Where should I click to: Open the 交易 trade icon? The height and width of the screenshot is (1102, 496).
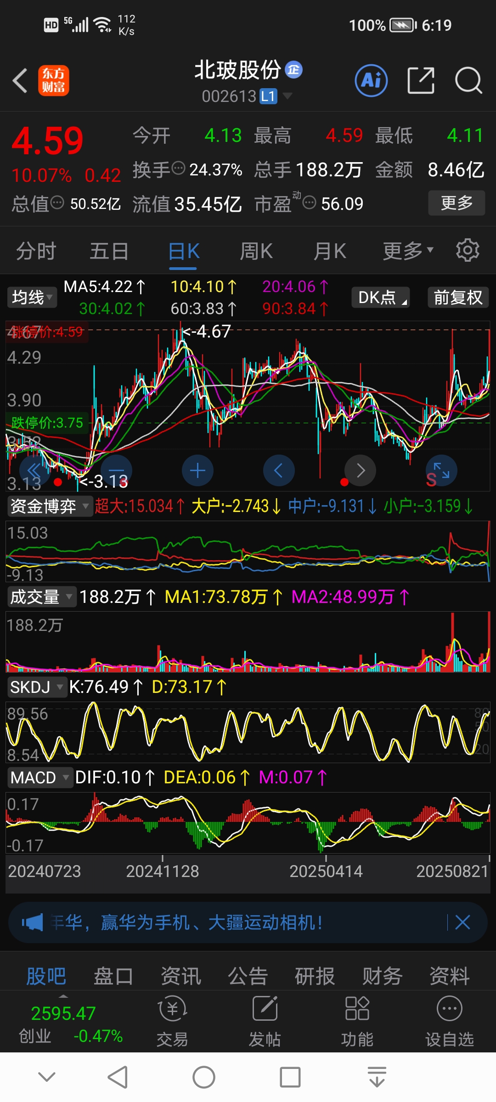coord(172,1022)
